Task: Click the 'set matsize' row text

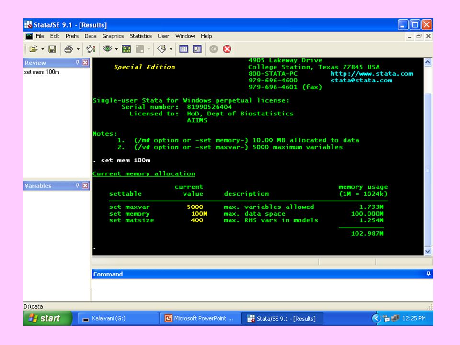Action: [131, 220]
